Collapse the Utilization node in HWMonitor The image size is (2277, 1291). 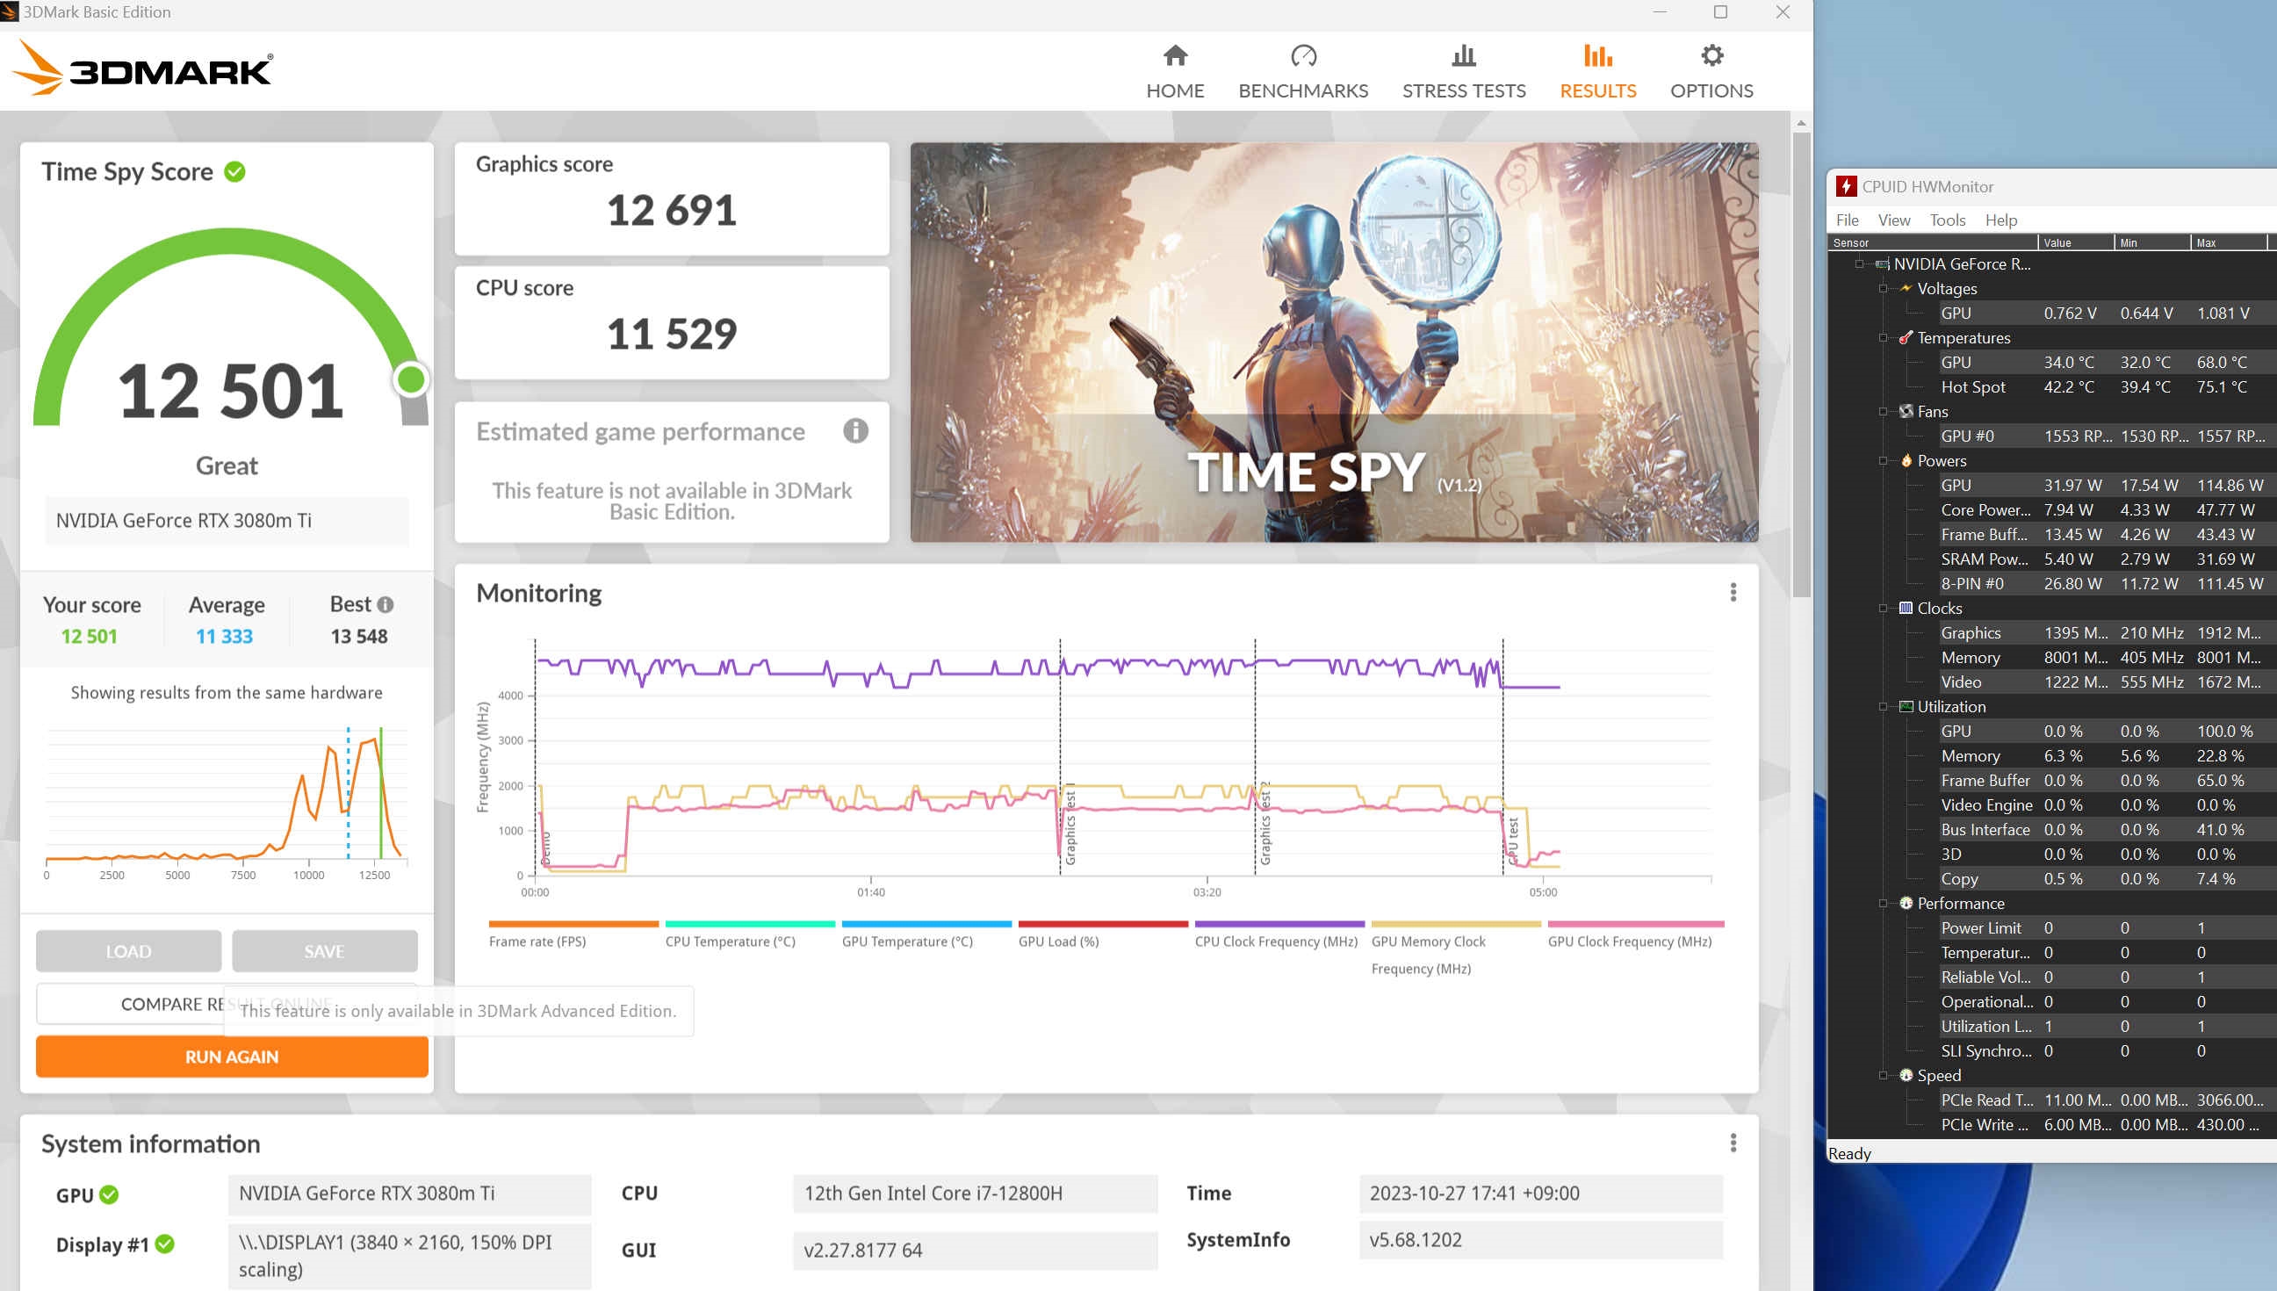click(x=1883, y=707)
